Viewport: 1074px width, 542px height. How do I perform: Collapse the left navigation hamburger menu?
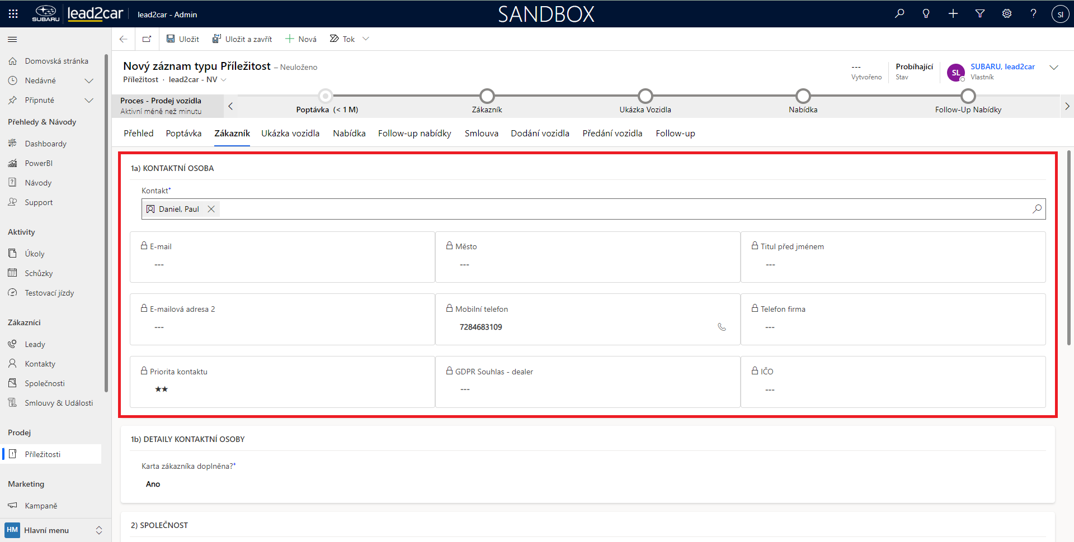pos(12,39)
